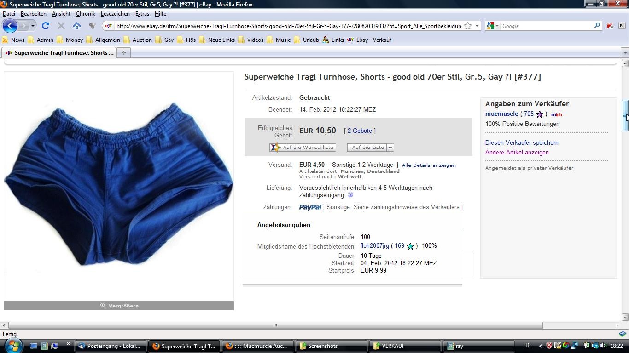This screenshot has height=353, width=629.
Task: Open a new tab with plus button
Action: (x=123, y=53)
